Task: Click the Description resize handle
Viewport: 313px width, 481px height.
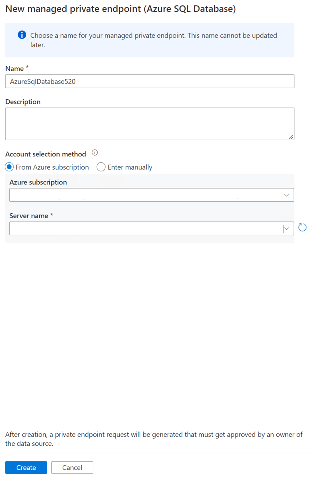Action: click(291, 136)
